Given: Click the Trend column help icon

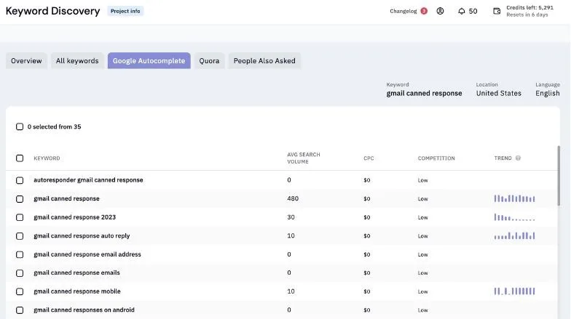Looking at the screenshot, I should (x=518, y=158).
